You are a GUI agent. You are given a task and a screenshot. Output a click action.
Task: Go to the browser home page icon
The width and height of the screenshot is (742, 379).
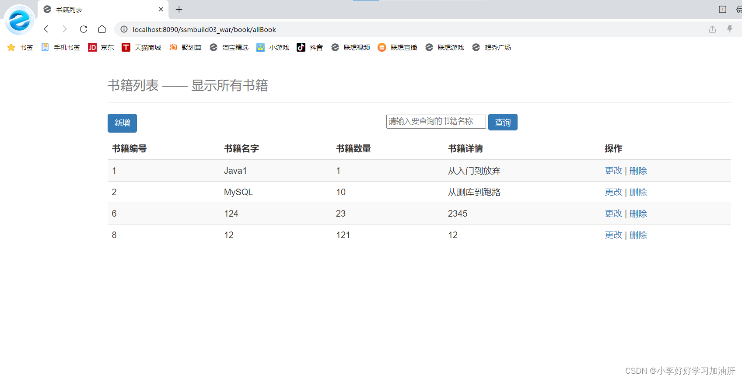pyautogui.click(x=102, y=29)
